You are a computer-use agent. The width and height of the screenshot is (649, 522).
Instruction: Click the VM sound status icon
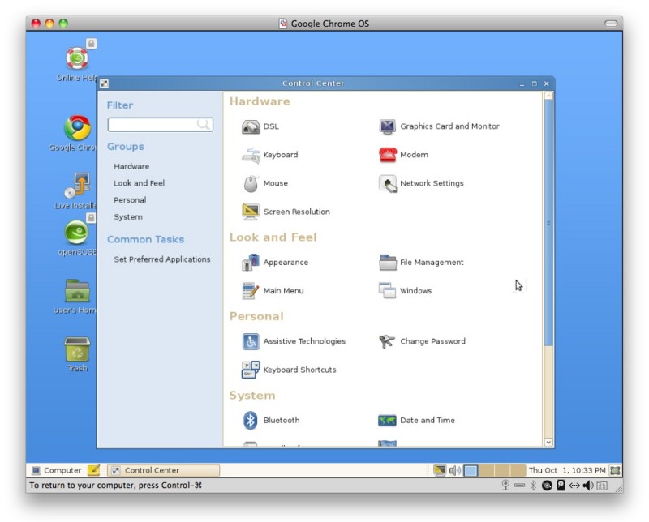pyautogui.click(x=587, y=486)
